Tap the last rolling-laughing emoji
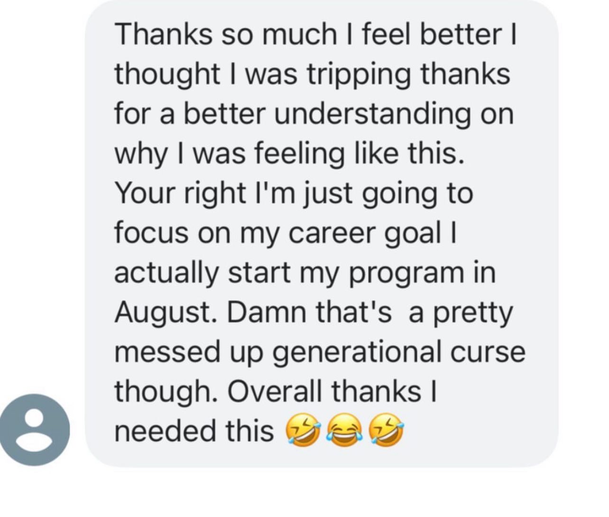 386,431
